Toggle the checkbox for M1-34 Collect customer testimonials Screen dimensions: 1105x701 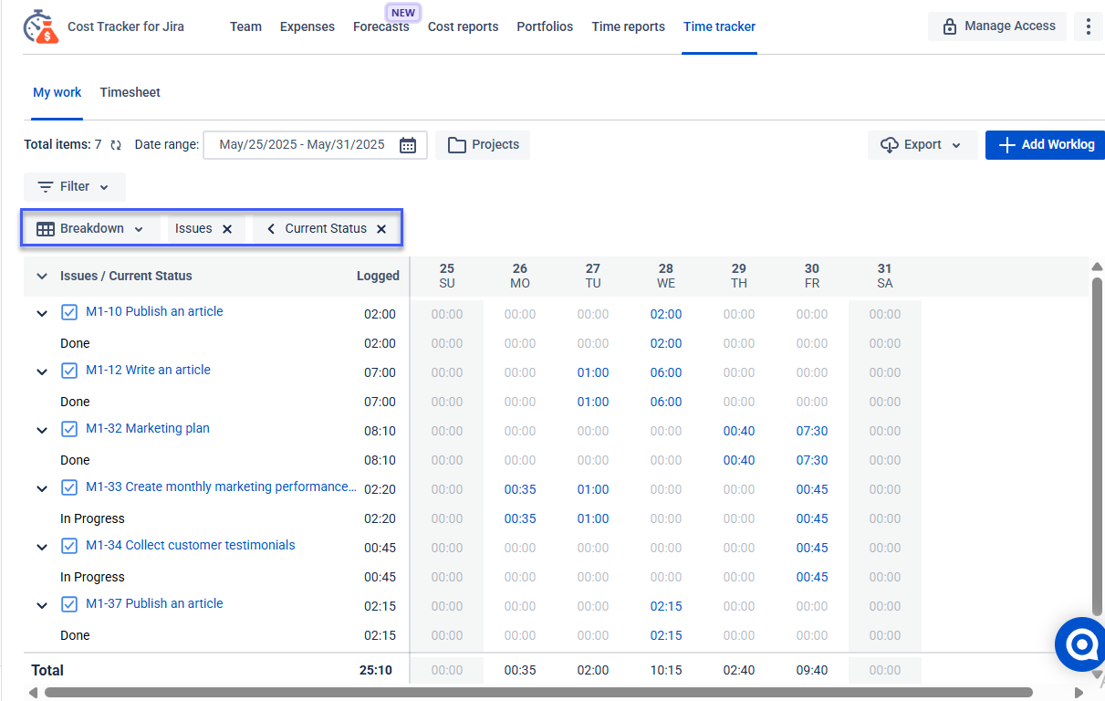pyautogui.click(x=69, y=545)
